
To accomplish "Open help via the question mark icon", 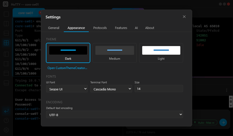I will (x=6, y=120).
